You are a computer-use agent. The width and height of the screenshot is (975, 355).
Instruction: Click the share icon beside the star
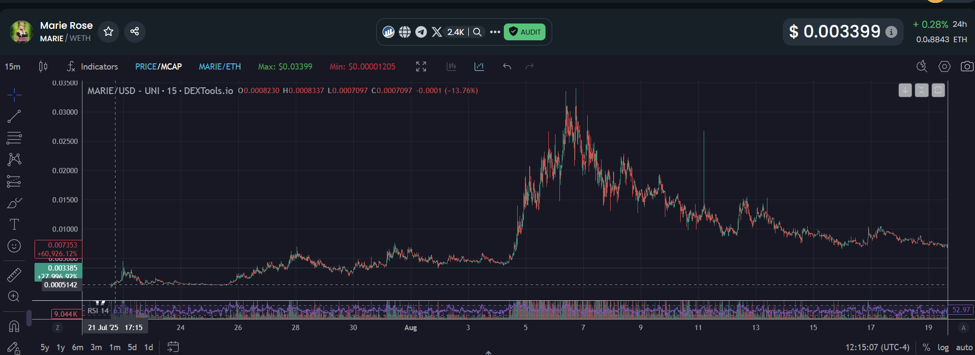coord(135,32)
